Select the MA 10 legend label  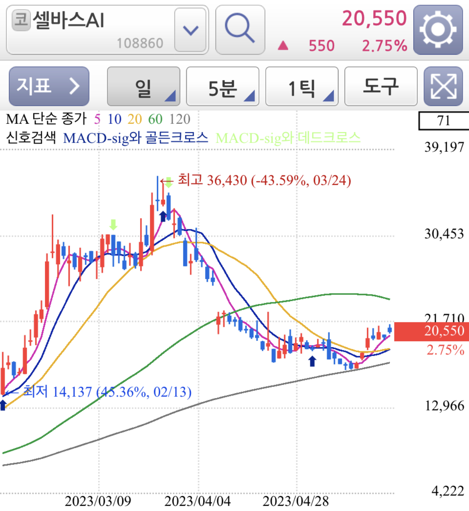click(114, 119)
